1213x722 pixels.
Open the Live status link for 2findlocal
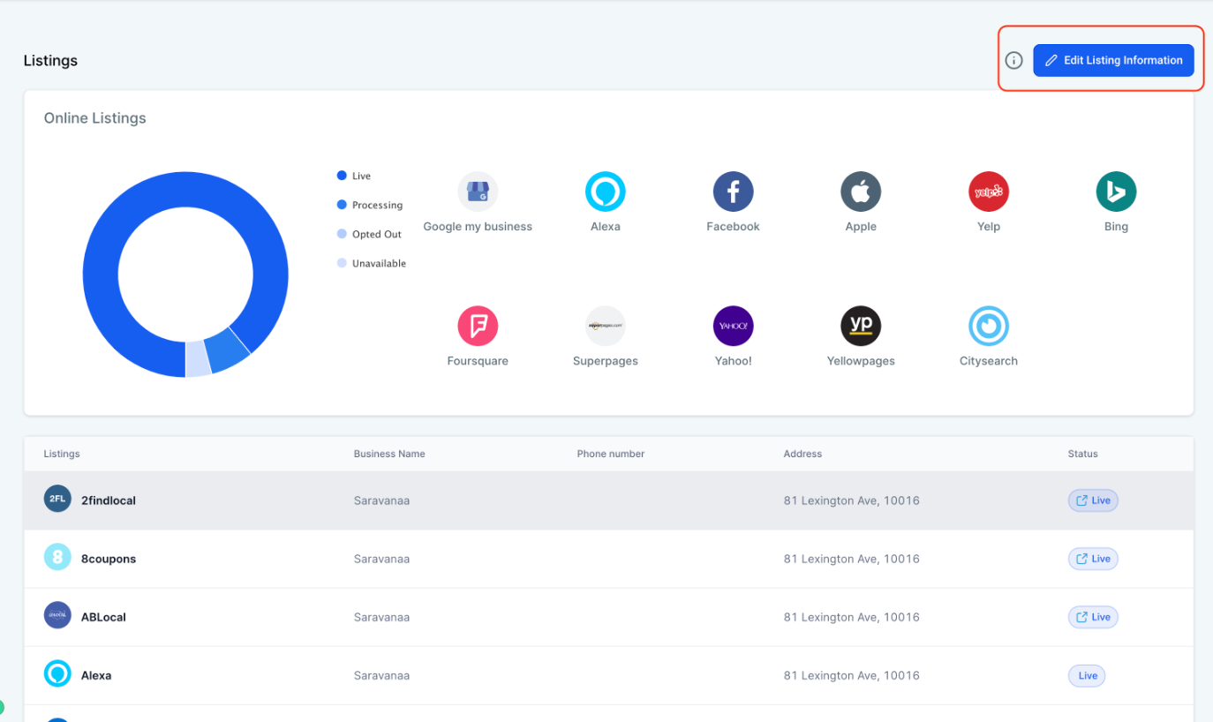(x=1093, y=500)
